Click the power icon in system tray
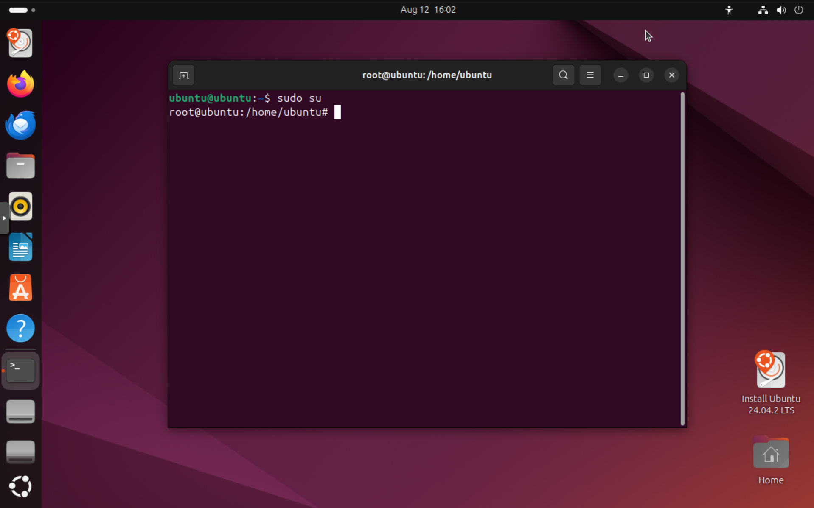Screen dimensions: 814x508 (x=798, y=10)
